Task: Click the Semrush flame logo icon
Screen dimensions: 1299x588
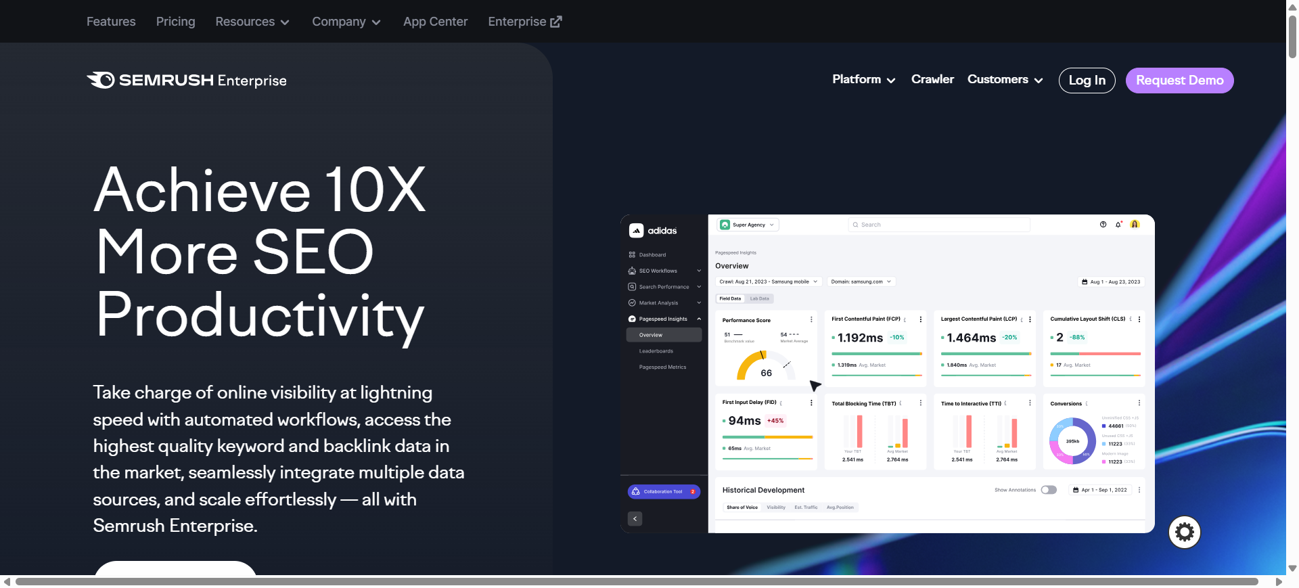Action: click(x=101, y=80)
